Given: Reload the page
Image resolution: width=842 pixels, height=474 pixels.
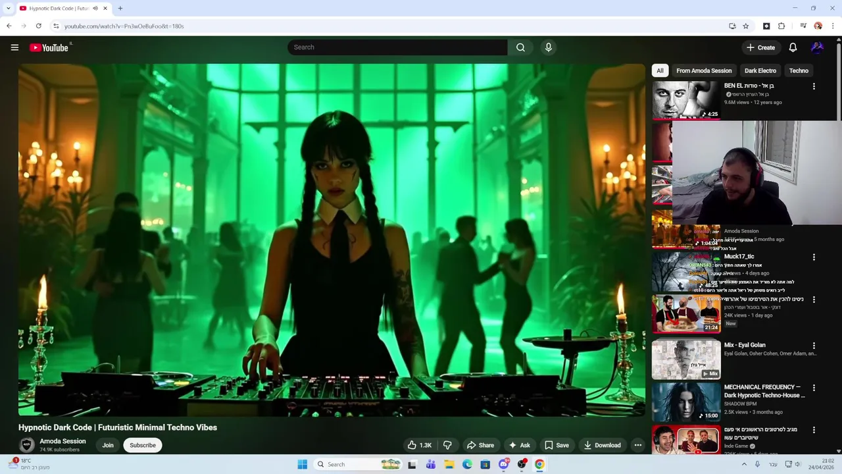Looking at the screenshot, I should click(x=39, y=26).
